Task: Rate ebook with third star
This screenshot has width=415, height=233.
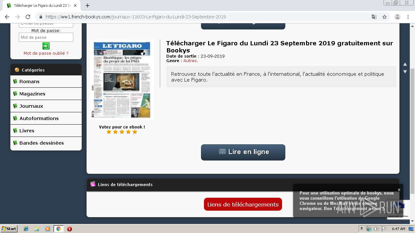Action: (x=122, y=132)
